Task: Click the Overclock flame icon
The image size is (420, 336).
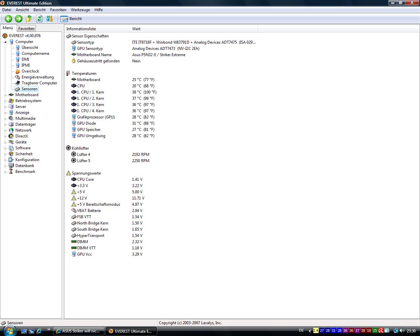Action: pos(18,71)
